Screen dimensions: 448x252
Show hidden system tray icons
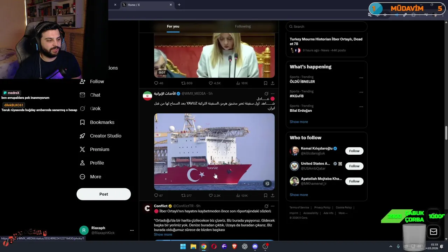click(391, 246)
